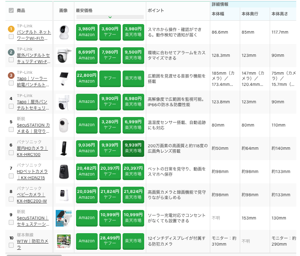Expand the 最安価格 sort dropdown arrow
The height and width of the screenshot is (256, 300).
[x=110, y=17]
